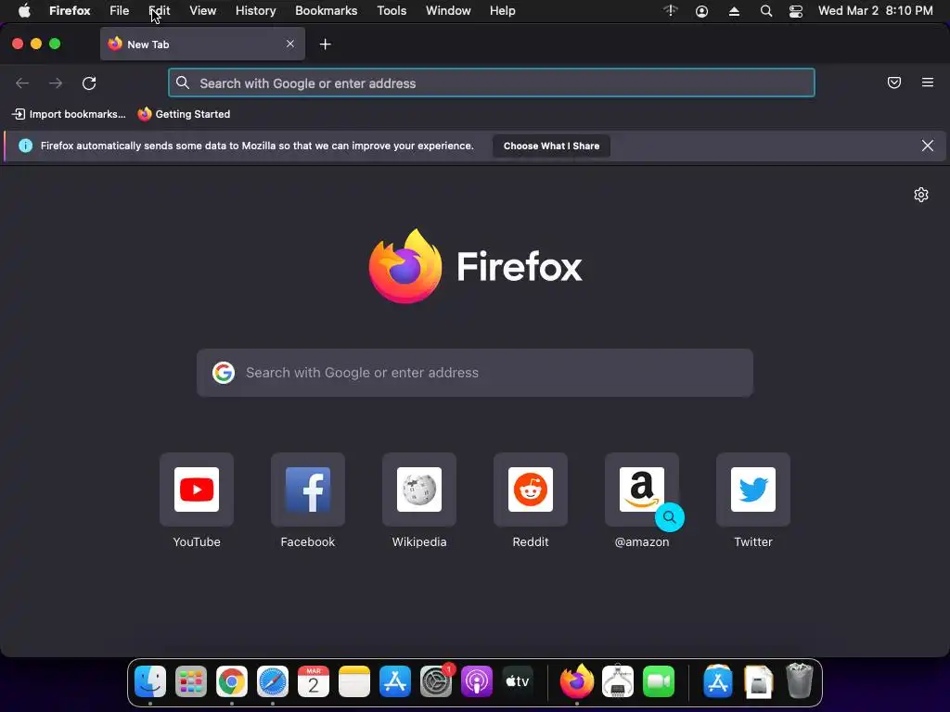950x712 pixels.
Task: Focus the address bar search field
Action: 492,83
